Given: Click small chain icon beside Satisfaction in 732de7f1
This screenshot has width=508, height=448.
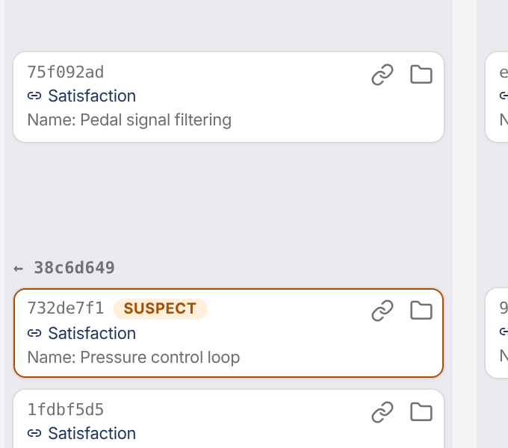Looking at the screenshot, I should click(x=34, y=333).
